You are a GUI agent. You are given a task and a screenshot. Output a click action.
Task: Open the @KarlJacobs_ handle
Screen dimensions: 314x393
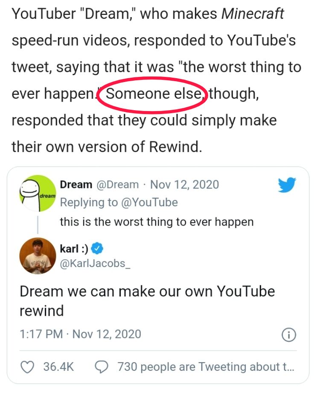(x=95, y=263)
